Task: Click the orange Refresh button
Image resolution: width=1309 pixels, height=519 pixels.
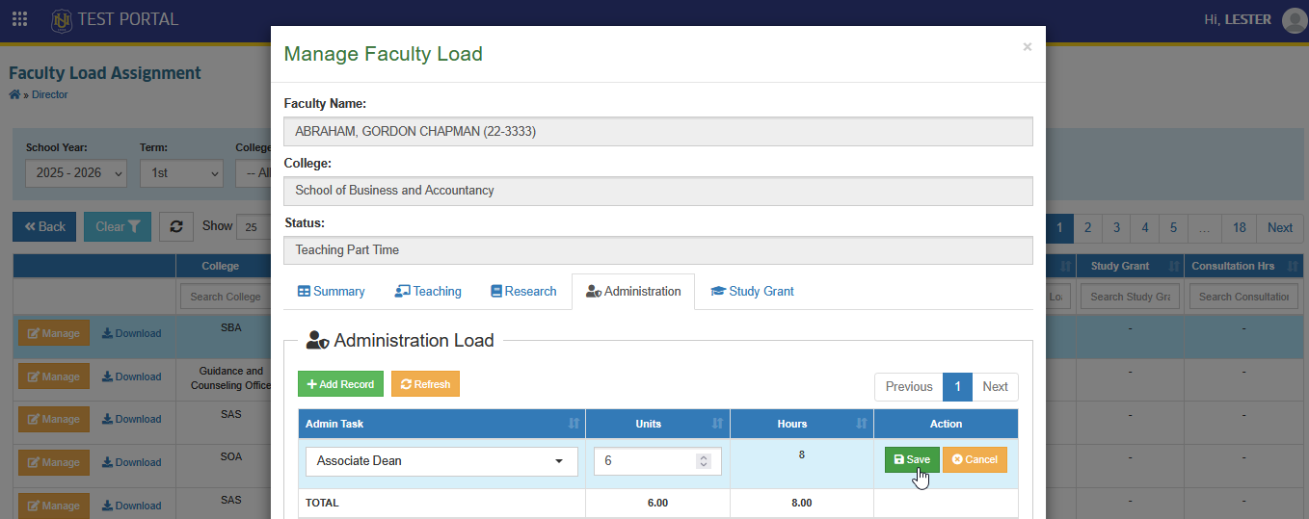Action: pyautogui.click(x=425, y=384)
